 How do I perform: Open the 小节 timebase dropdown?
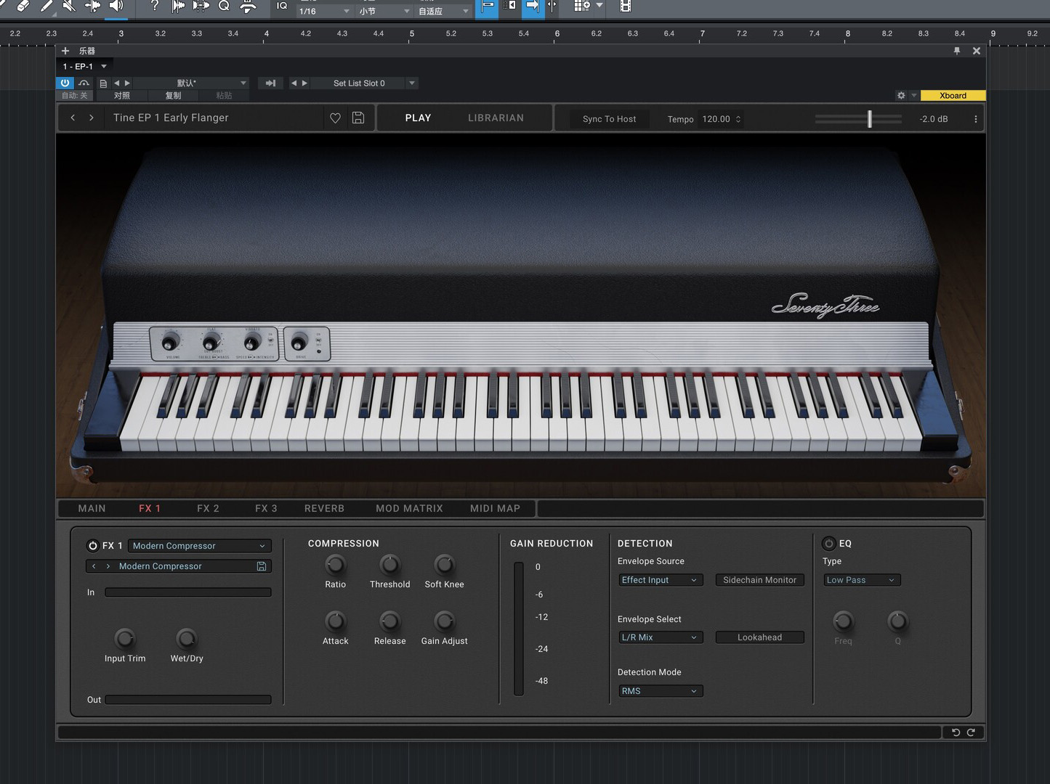(x=384, y=11)
